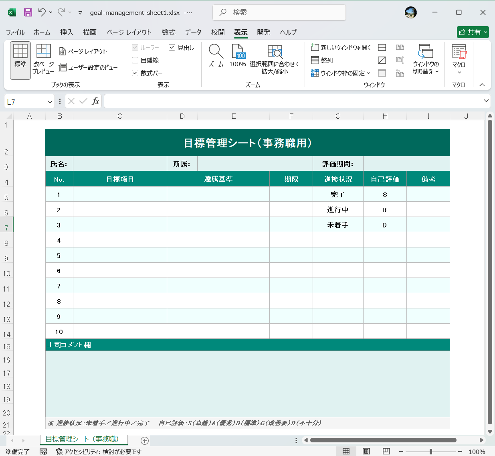Open ユーザー設定のビュー

click(x=88, y=67)
